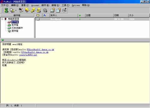The height and width of the screenshot is (108, 150).
Task: Click the printer icon in toolbar
Action: [45, 10]
